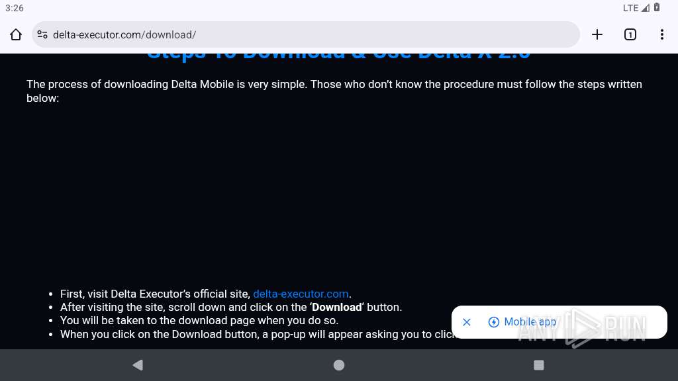678x381 pixels.
Task: Tap the battery icon in status bar
Action: [657, 7]
